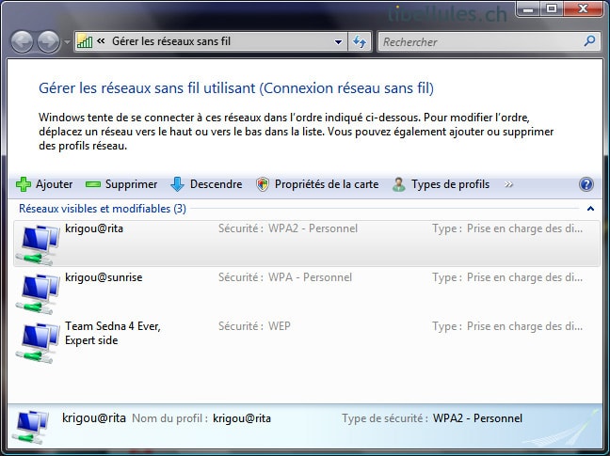Click the Type de sécurité value in details pane
The image size is (610, 456).
pos(477,418)
